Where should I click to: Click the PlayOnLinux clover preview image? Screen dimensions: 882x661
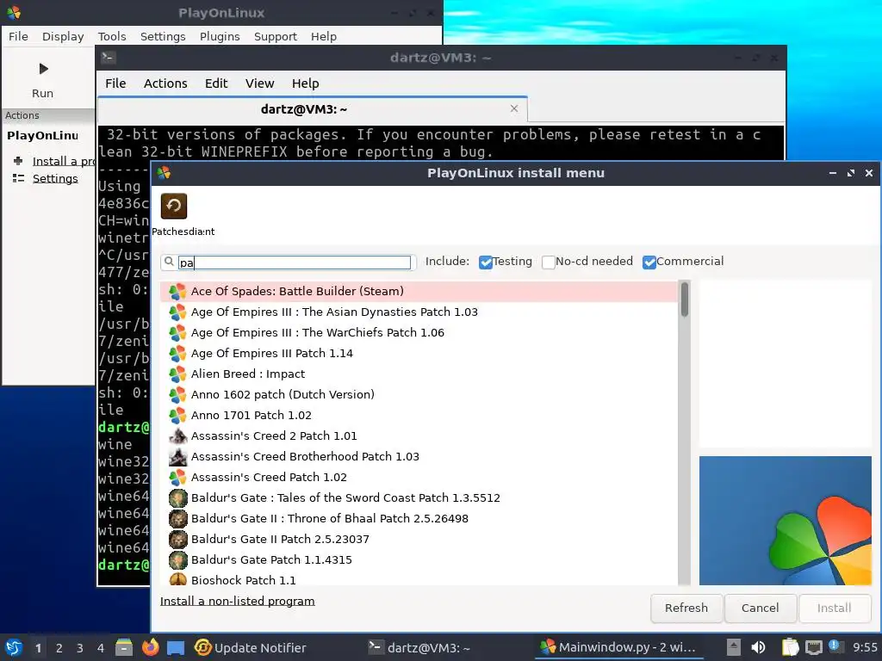(x=786, y=521)
